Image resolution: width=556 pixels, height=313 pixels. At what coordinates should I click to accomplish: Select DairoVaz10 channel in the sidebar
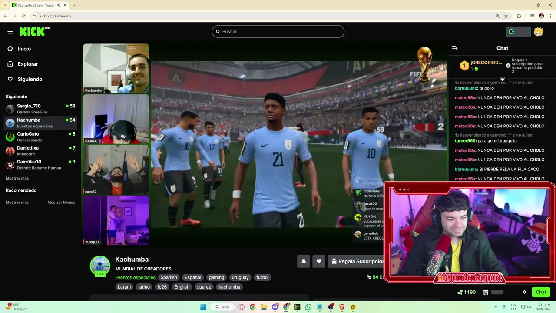point(41,164)
